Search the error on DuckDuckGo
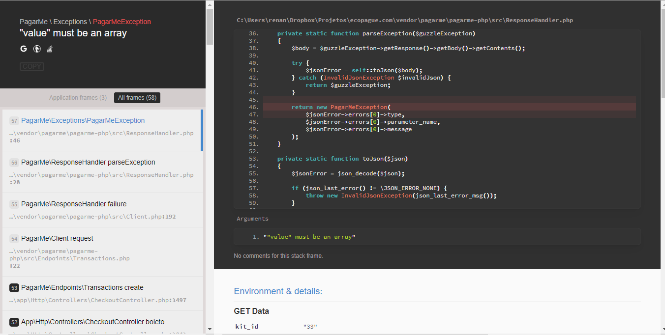This screenshot has height=335, width=665. [37, 49]
